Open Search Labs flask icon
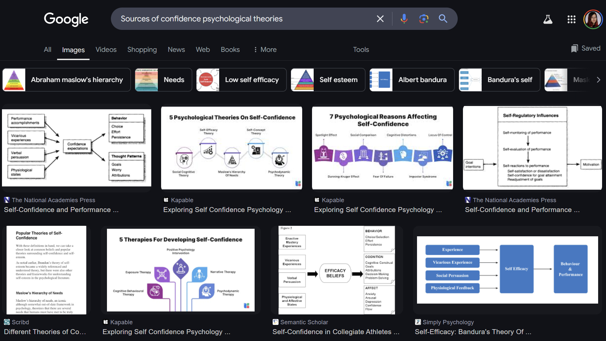 point(548,19)
